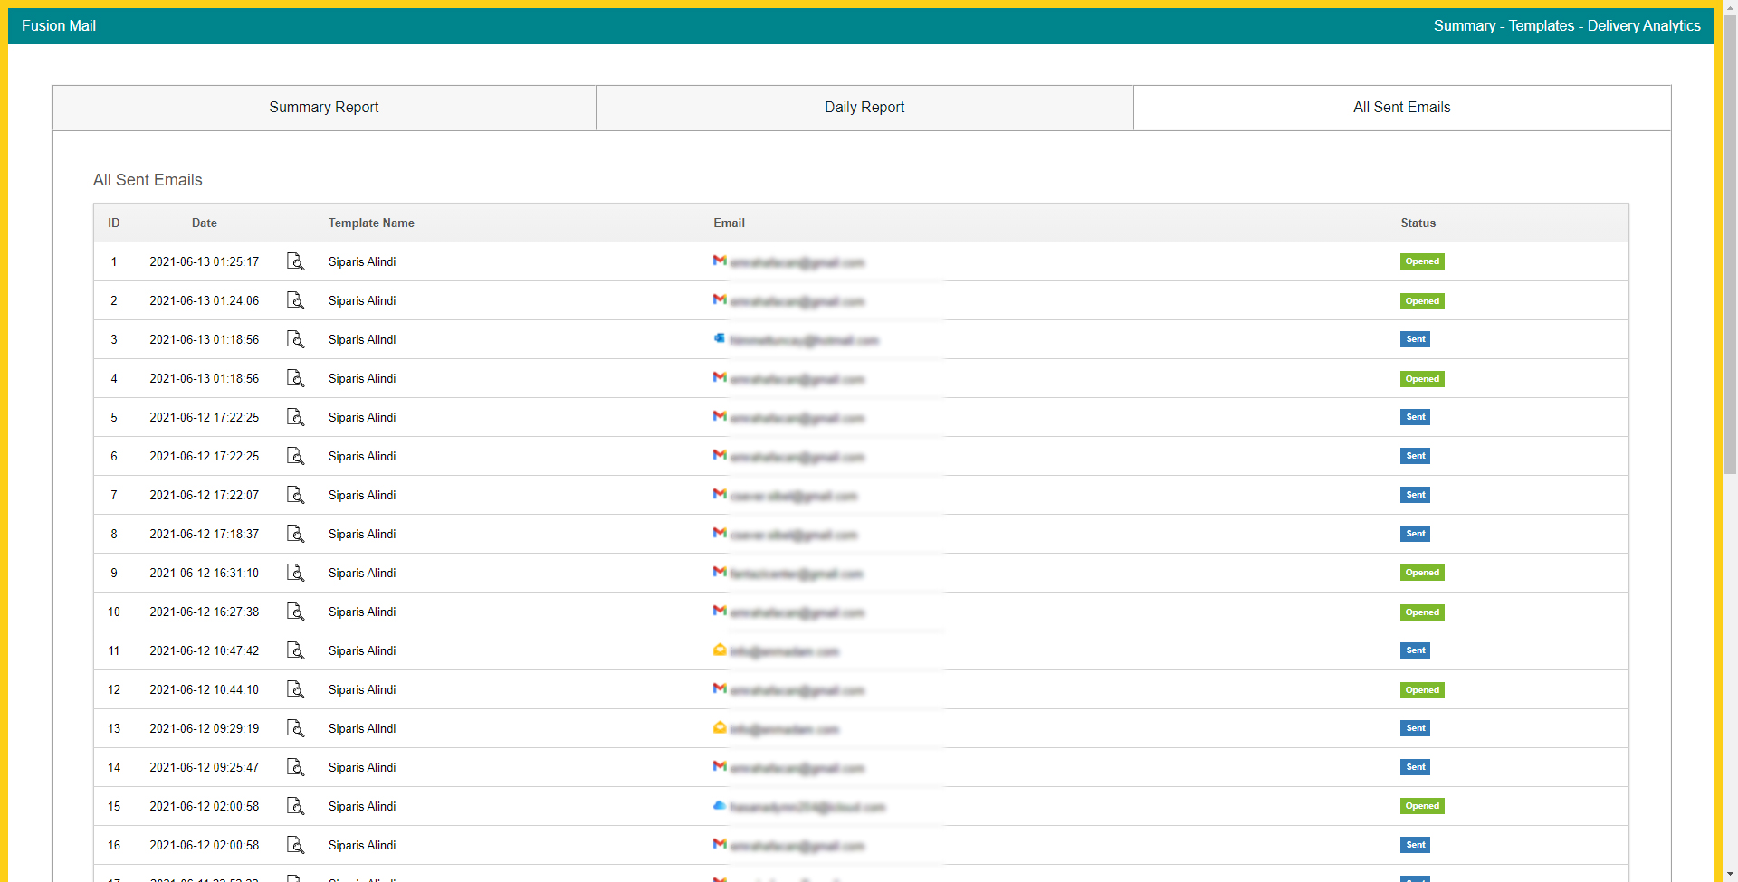
Task: Open preview icon for email ID 4
Action: pyautogui.click(x=295, y=378)
